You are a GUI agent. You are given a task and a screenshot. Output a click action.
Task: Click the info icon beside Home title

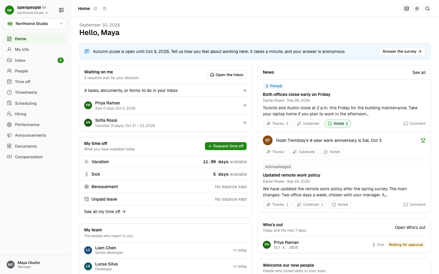click(95, 9)
